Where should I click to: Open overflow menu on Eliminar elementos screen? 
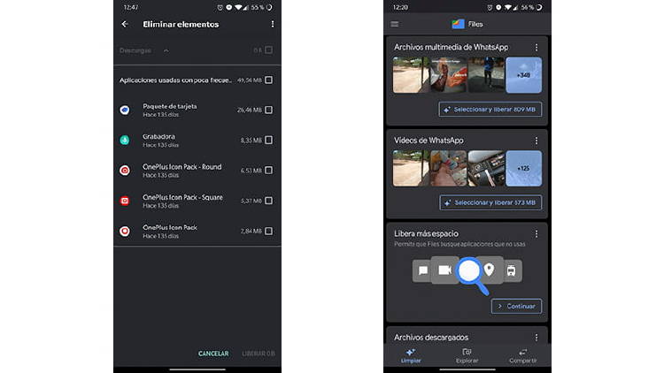click(273, 24)
